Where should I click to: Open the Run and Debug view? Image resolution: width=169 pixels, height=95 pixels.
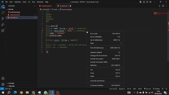(3, 25)
